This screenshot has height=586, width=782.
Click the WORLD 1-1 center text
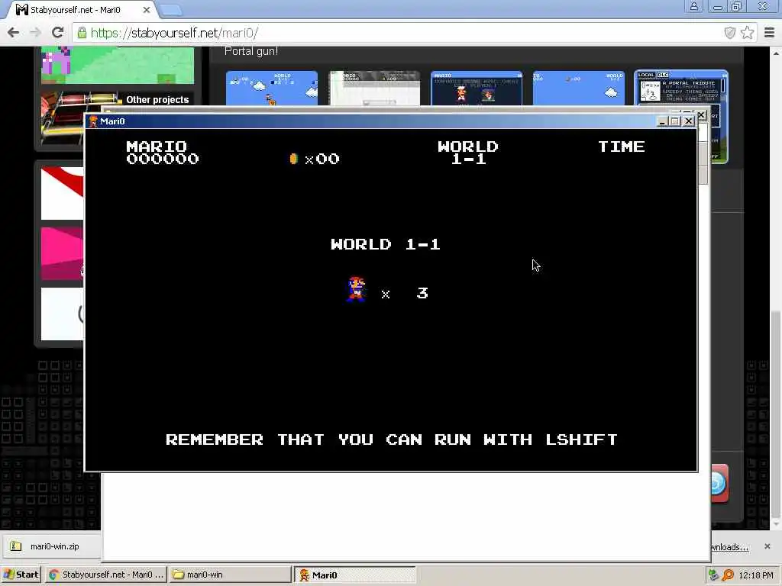pyautogui.click(x=386, y=244)
